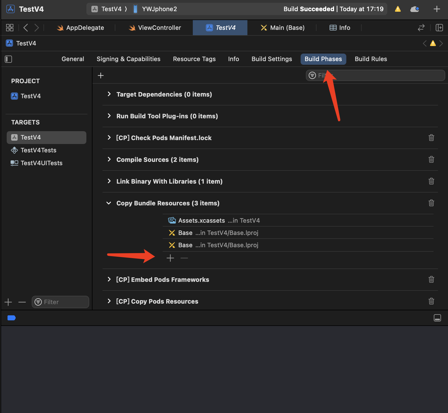Select the TestV4Tests target
The width and height of the screenshot is (448, 413).
(33, 150)
